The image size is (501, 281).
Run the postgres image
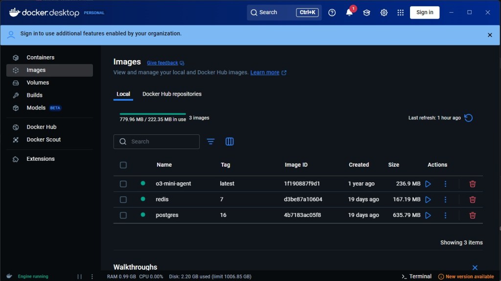pos(428,215)
